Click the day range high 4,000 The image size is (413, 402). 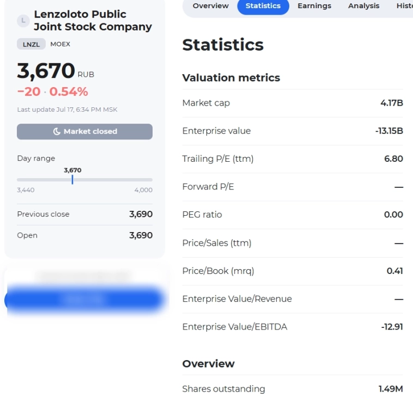coord(143,190)
